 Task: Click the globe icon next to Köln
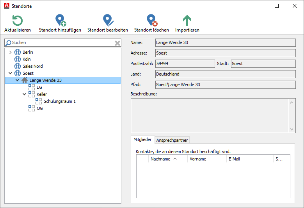(x=18, y=59)
